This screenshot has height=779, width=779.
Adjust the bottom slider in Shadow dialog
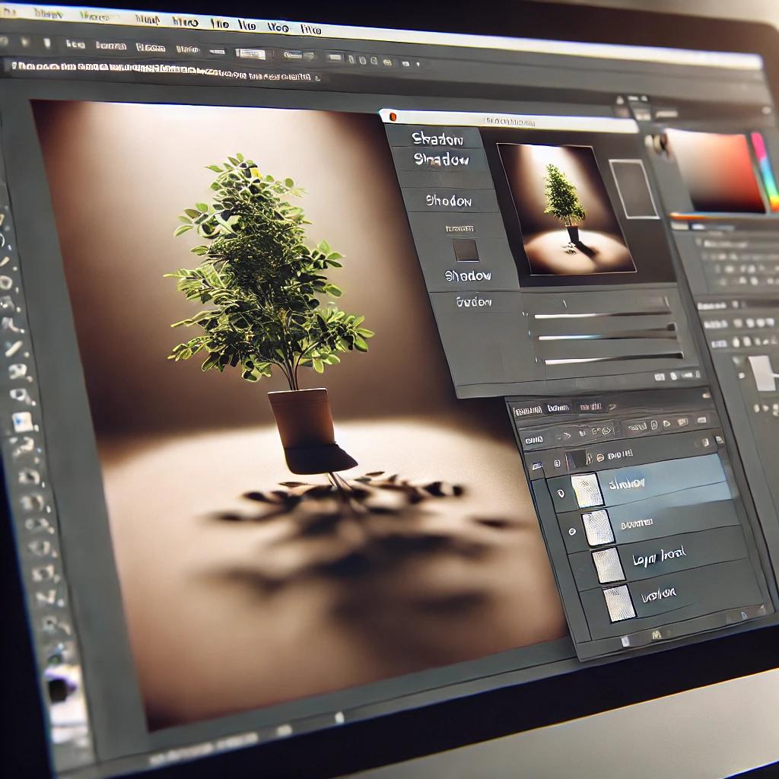[x=613, y=358]
